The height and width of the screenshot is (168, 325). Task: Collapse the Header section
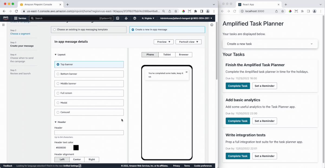[x=60, y=122]
